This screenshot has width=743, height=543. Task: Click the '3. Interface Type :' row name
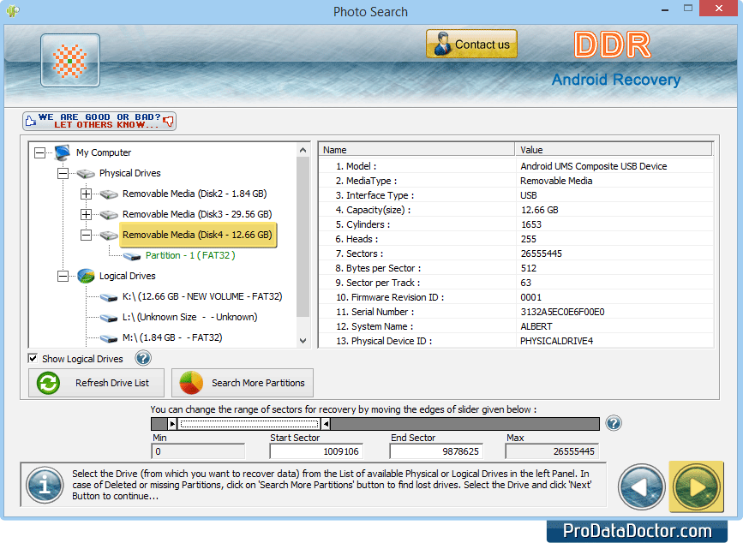374,195
